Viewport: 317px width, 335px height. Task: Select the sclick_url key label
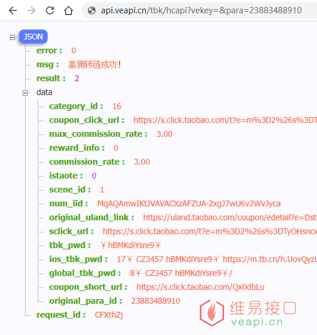pyautogui.click(x=71, y=231)
